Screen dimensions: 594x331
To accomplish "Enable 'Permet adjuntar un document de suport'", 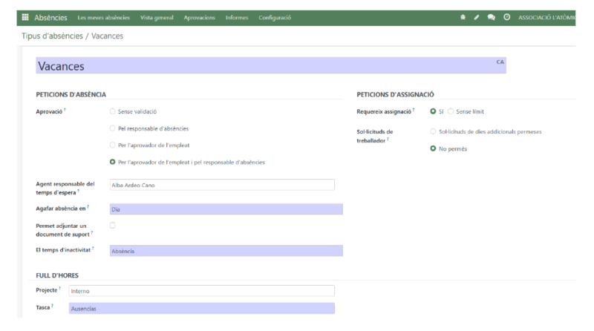I will pyautogui.click(x=112, y=226).
